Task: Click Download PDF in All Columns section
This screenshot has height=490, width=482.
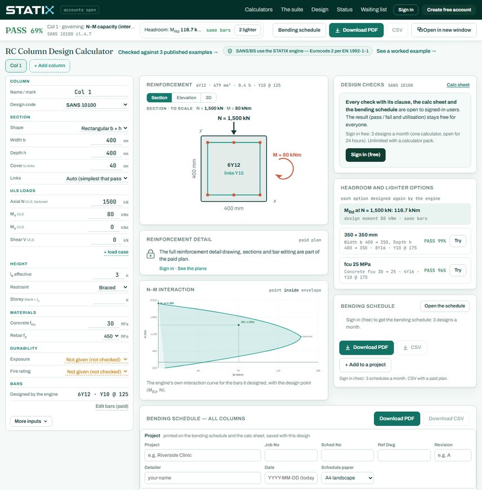Action: (x=397, y=419)
